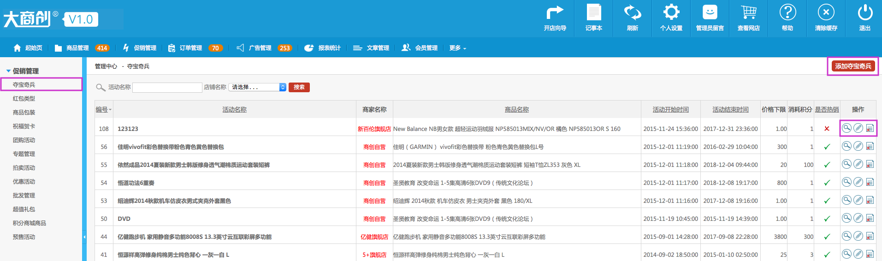Open 查看网店 shopping cart icon
882x261 pixels.
[x=749, y=12]
